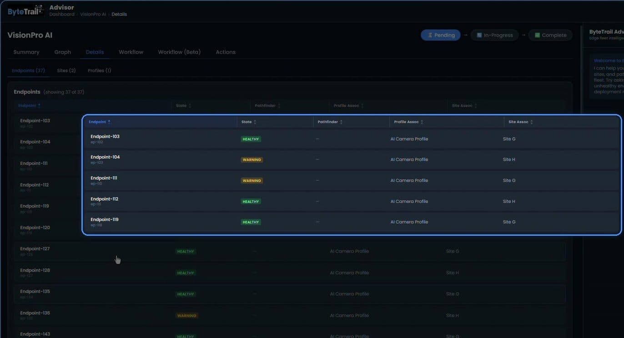Select the Endpoint-143 row name
The width and height of the screenshot is (624, 338).
[x=35, y=334]
